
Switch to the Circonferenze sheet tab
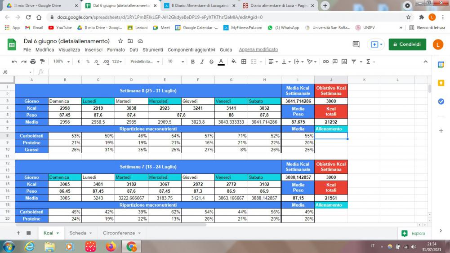121,233
